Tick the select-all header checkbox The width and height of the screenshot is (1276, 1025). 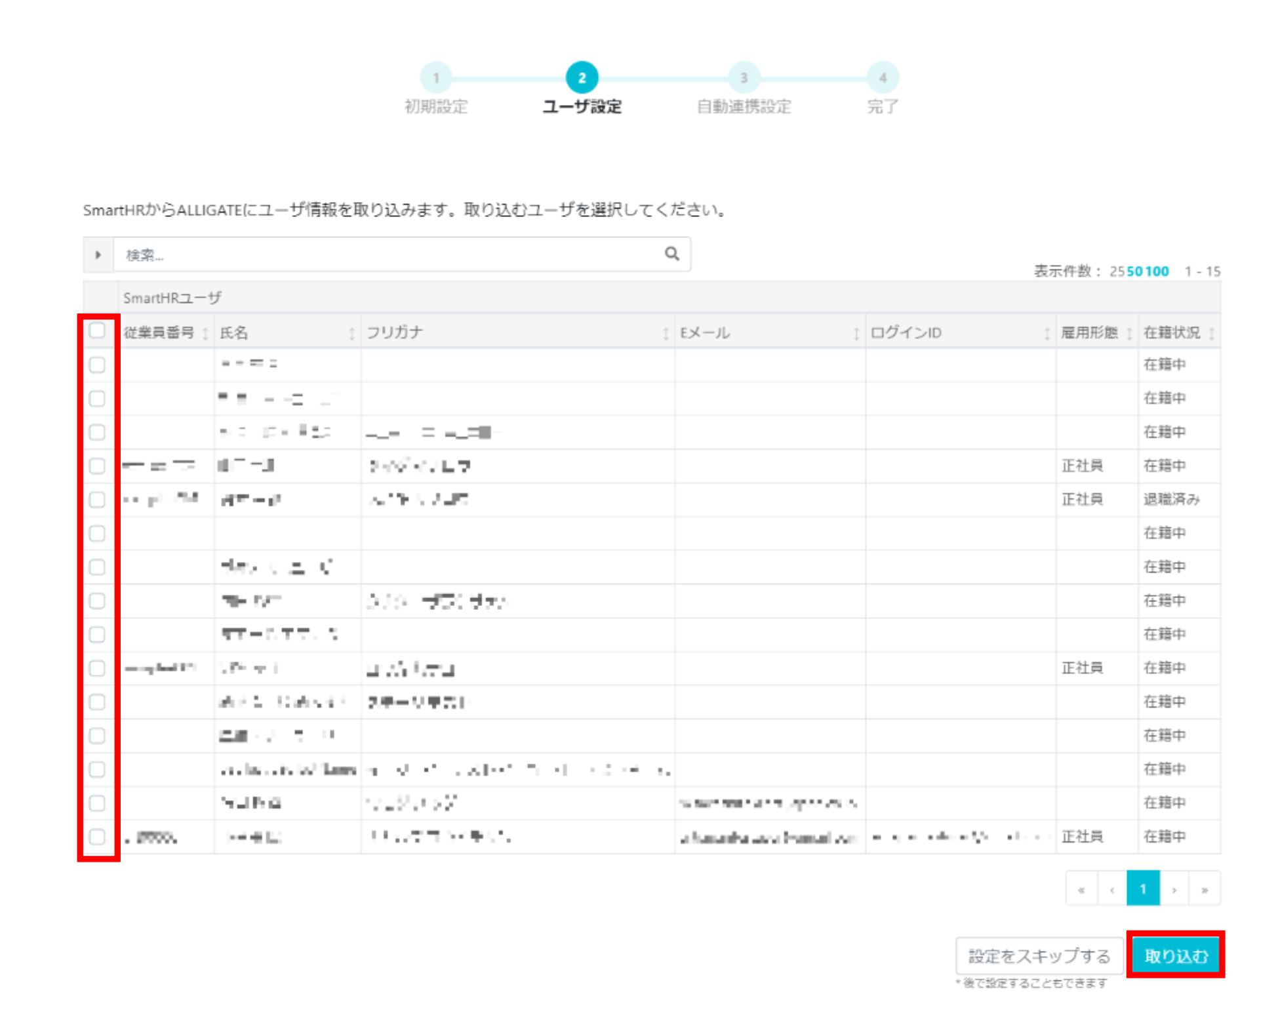coord(97,331)
